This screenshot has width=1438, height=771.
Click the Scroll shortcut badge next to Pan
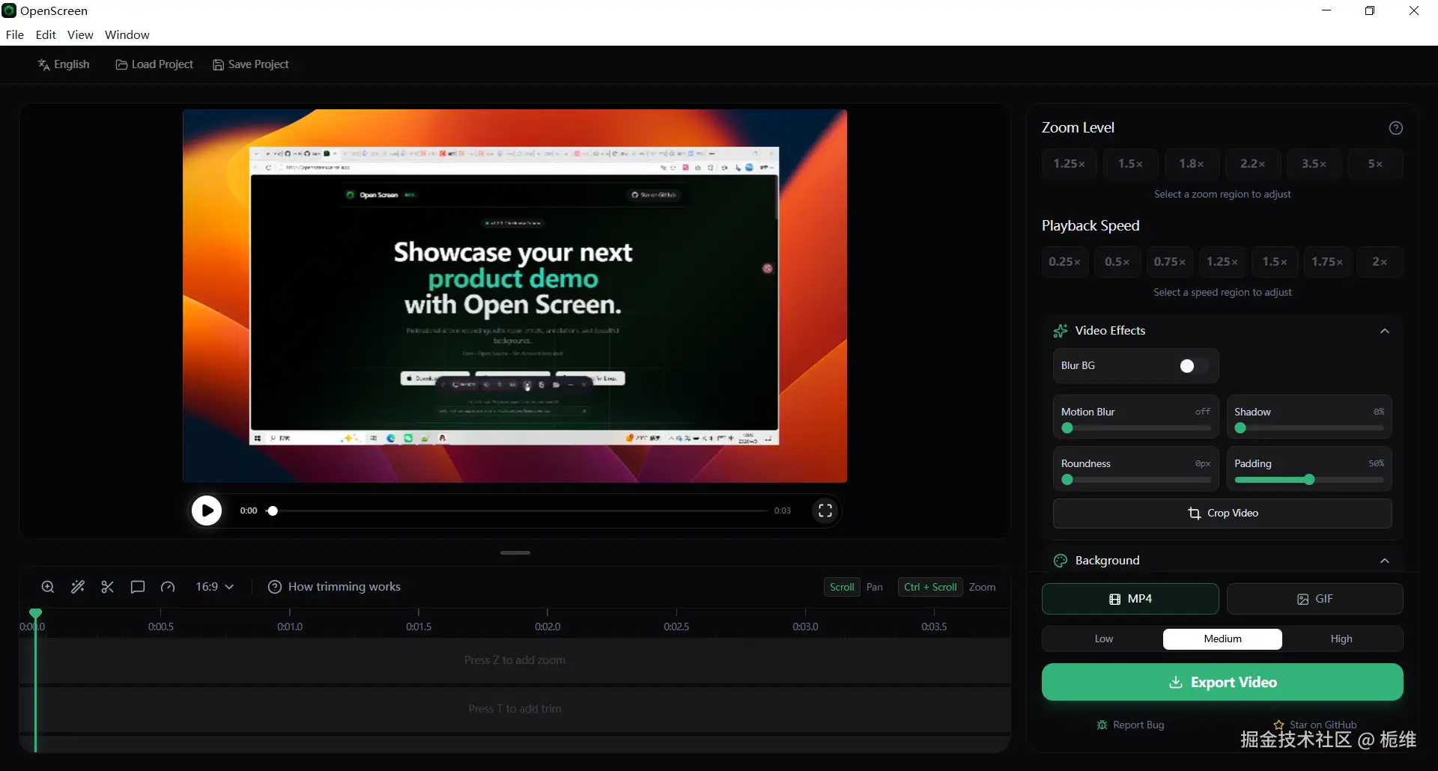[842, 587]
